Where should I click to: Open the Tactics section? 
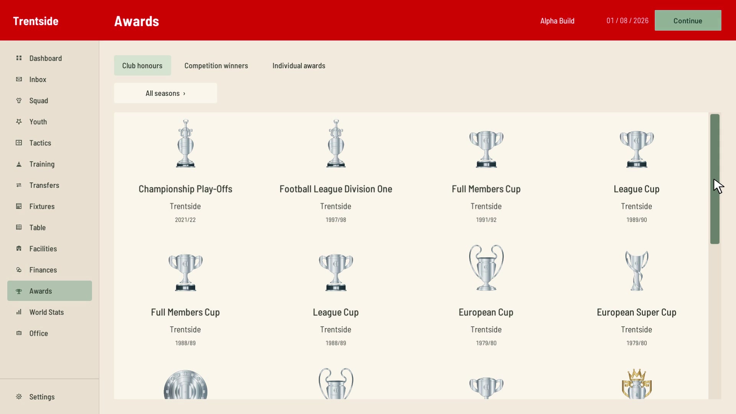49,143
